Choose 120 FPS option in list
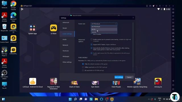Image resolution: width=182 pixels, height=102 pixels. [104, 32]
